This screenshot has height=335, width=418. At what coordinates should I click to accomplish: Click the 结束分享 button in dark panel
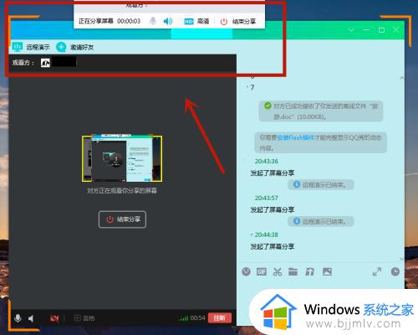pyautogui.click(x=122, y=219)
